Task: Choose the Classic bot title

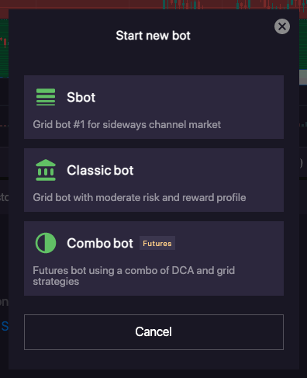Action: tap(100, 170)
